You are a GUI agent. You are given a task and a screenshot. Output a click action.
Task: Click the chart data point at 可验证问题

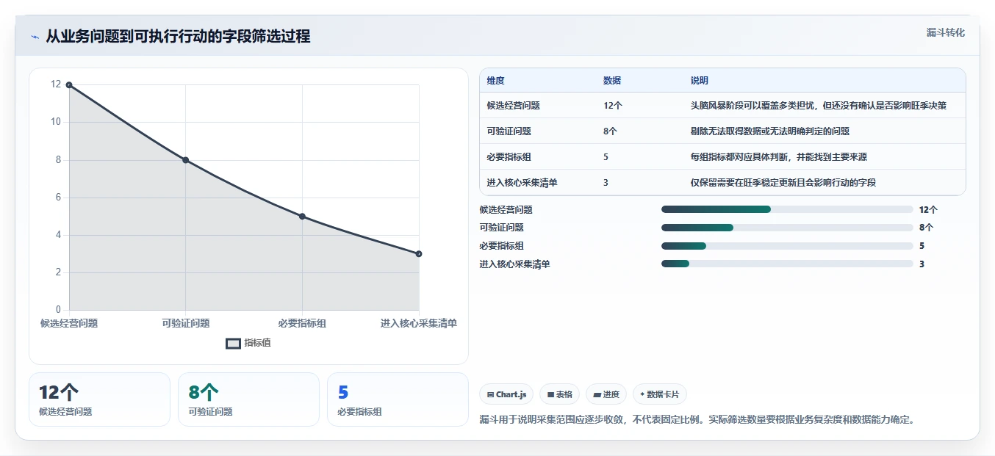point(185,160)
